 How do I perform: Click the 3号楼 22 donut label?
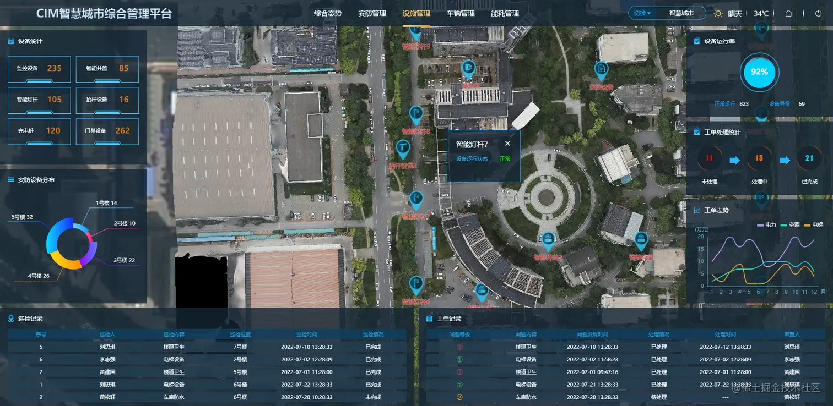(x=124, y=260)
